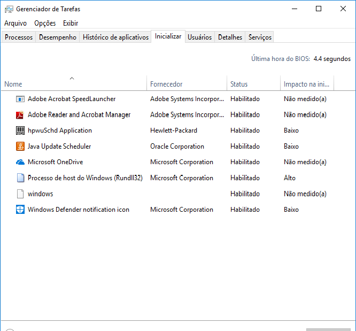The height and width of the screenshot is (331, 356).
Task: Click the hpwuSchd Application barcode icon
Action: pos(20,130)
